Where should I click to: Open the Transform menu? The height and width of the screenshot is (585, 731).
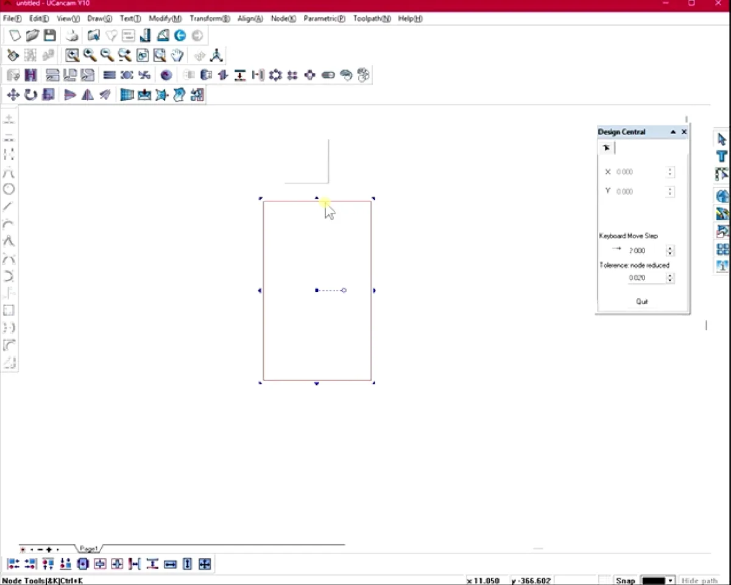point(210,19)
